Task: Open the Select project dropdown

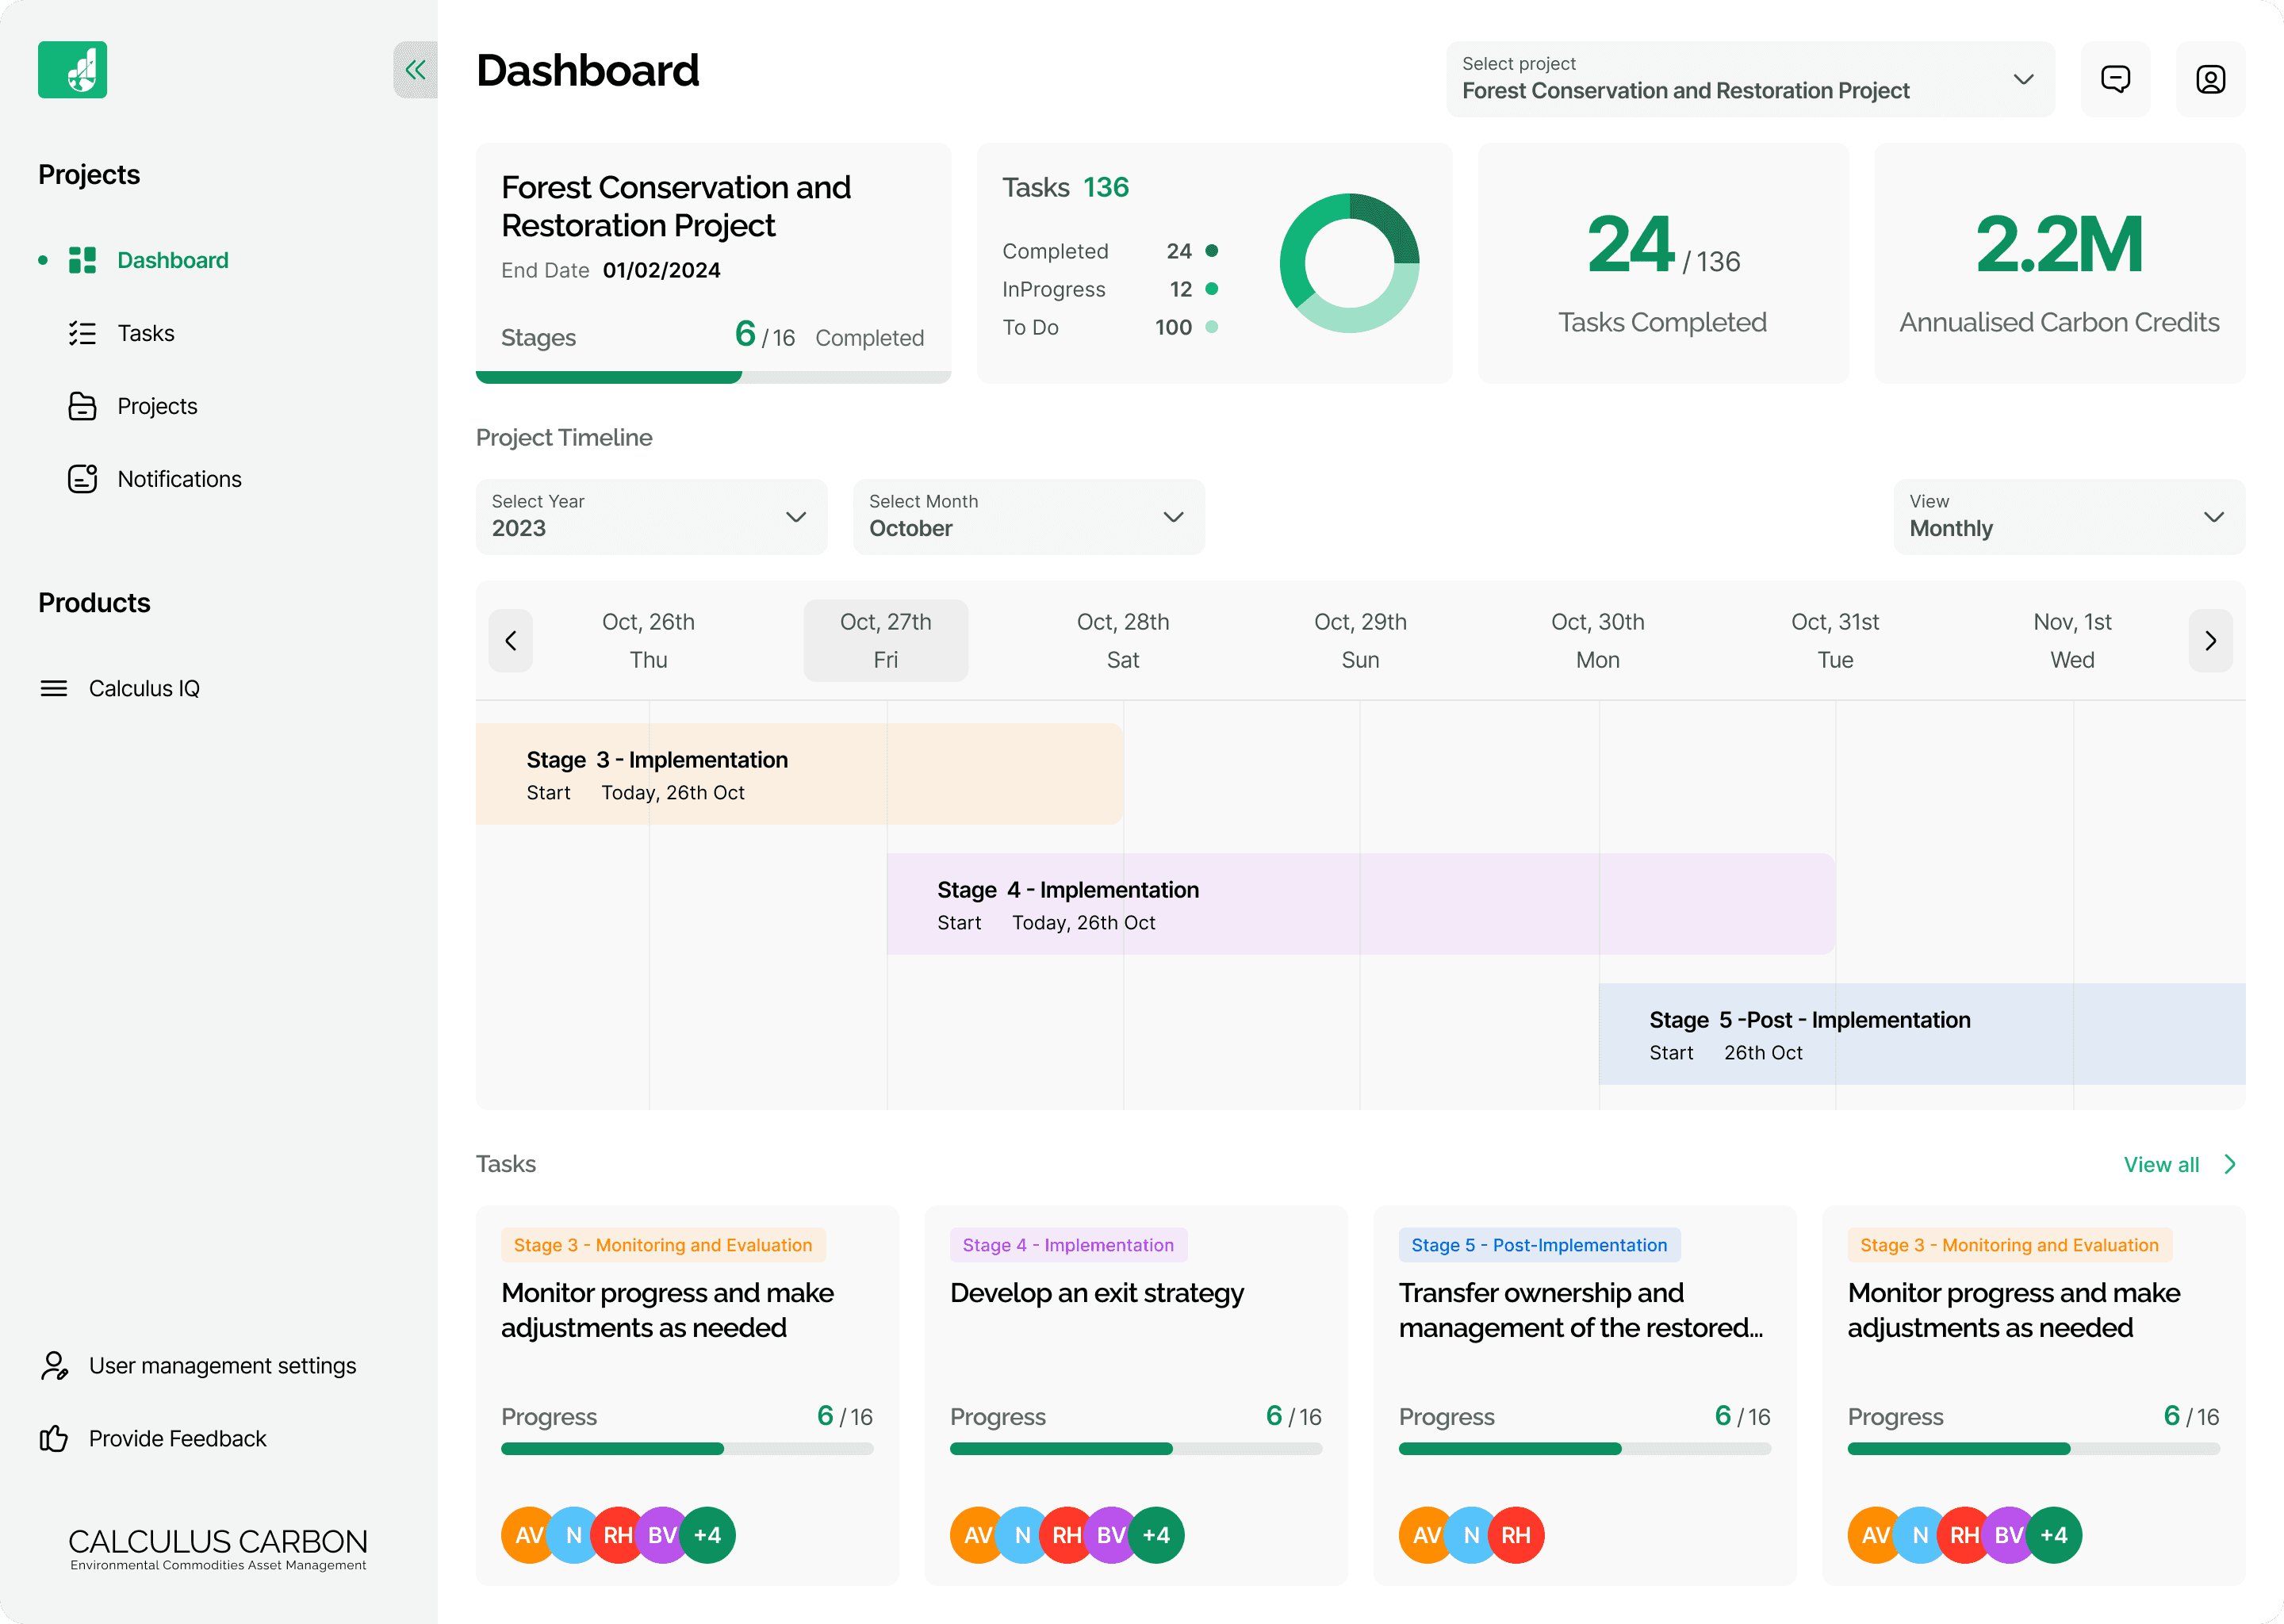Action: coord(1749,79)
